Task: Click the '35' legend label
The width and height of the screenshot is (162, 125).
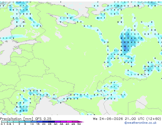Action: tap(61, 124)
